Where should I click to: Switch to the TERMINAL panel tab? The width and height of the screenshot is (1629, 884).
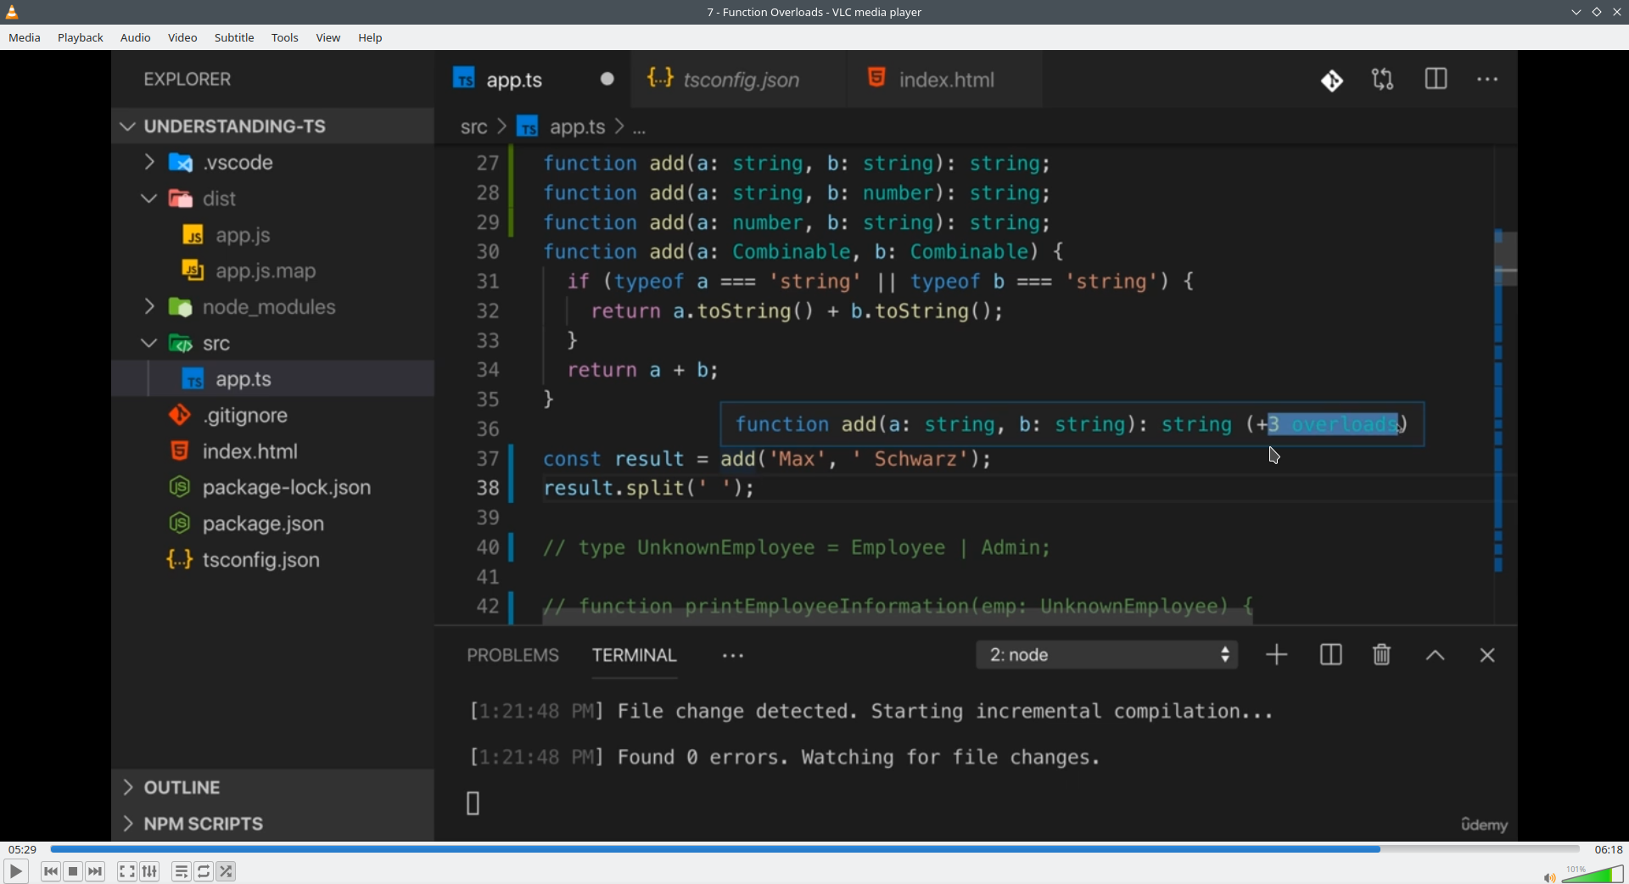click(635, 656)
